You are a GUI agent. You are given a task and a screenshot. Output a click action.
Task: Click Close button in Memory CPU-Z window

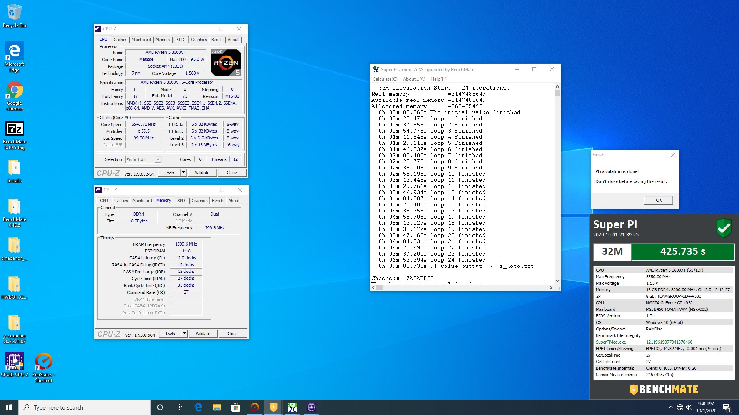tap(232, 334)
